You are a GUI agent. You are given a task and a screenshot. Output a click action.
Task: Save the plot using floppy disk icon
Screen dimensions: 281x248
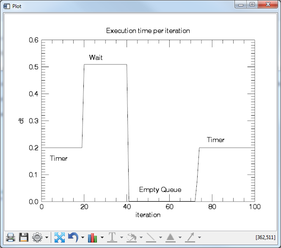point(24,237)
